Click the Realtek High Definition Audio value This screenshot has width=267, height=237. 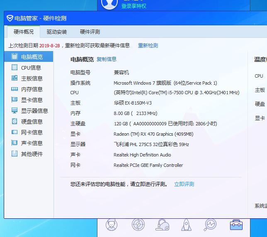click(142, 155)
